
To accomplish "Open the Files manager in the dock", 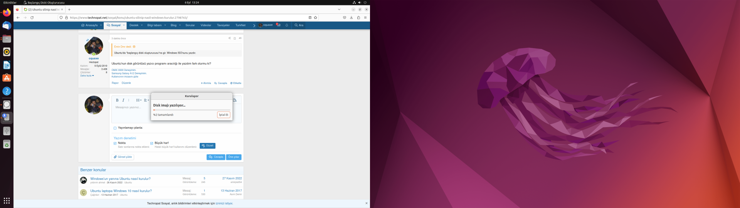I will [x=7, y=39].
